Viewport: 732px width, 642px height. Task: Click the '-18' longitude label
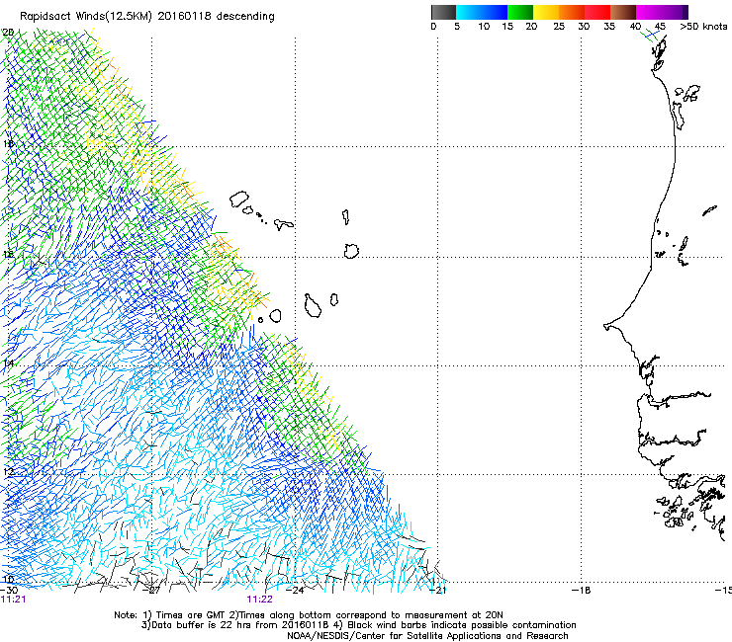(x=582, y=590)
